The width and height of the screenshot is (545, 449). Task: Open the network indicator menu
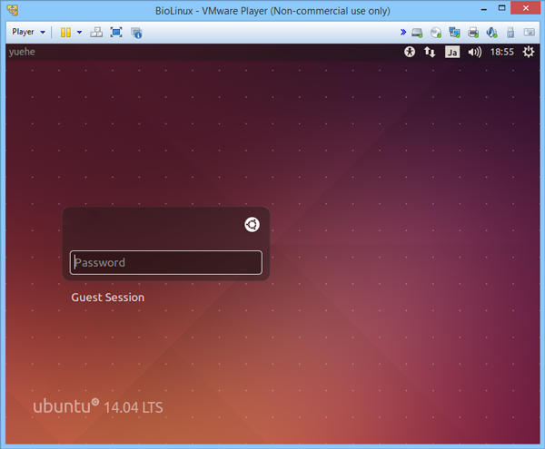[430, 52]
